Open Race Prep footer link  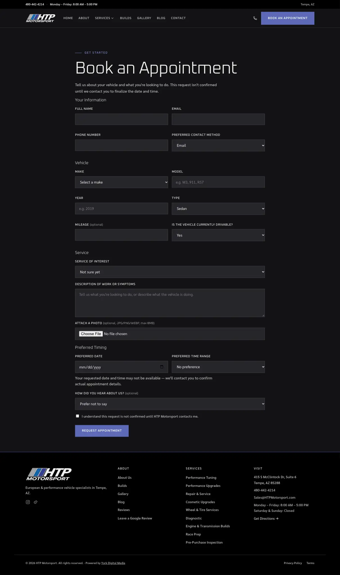tap(193, 534)
